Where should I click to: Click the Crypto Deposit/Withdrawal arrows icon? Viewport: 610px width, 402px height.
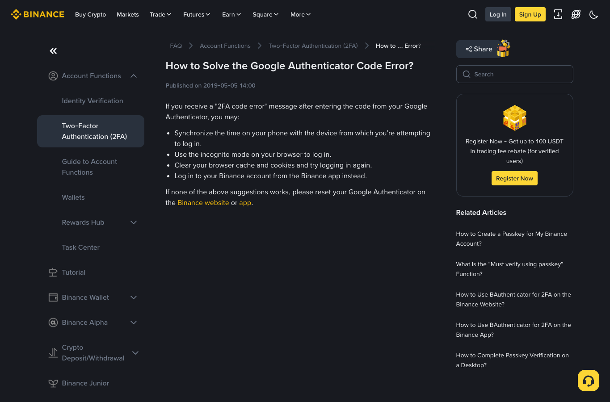(x=53, y=353)
